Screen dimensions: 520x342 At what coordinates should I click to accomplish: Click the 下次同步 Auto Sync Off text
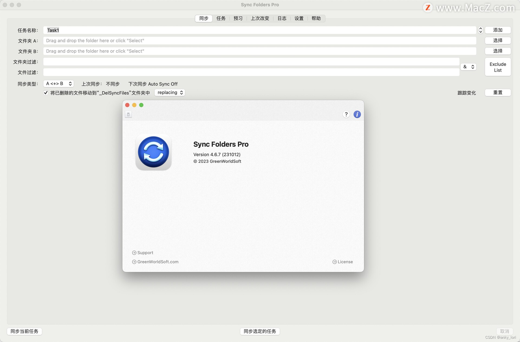(x=153, y=84)
